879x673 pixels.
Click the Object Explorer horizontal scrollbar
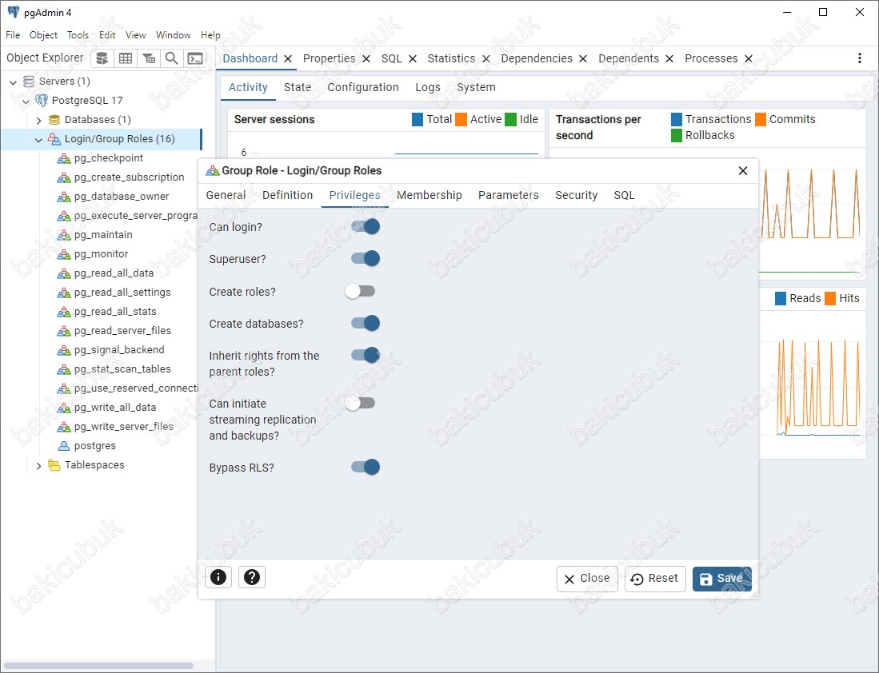(98, 666)
